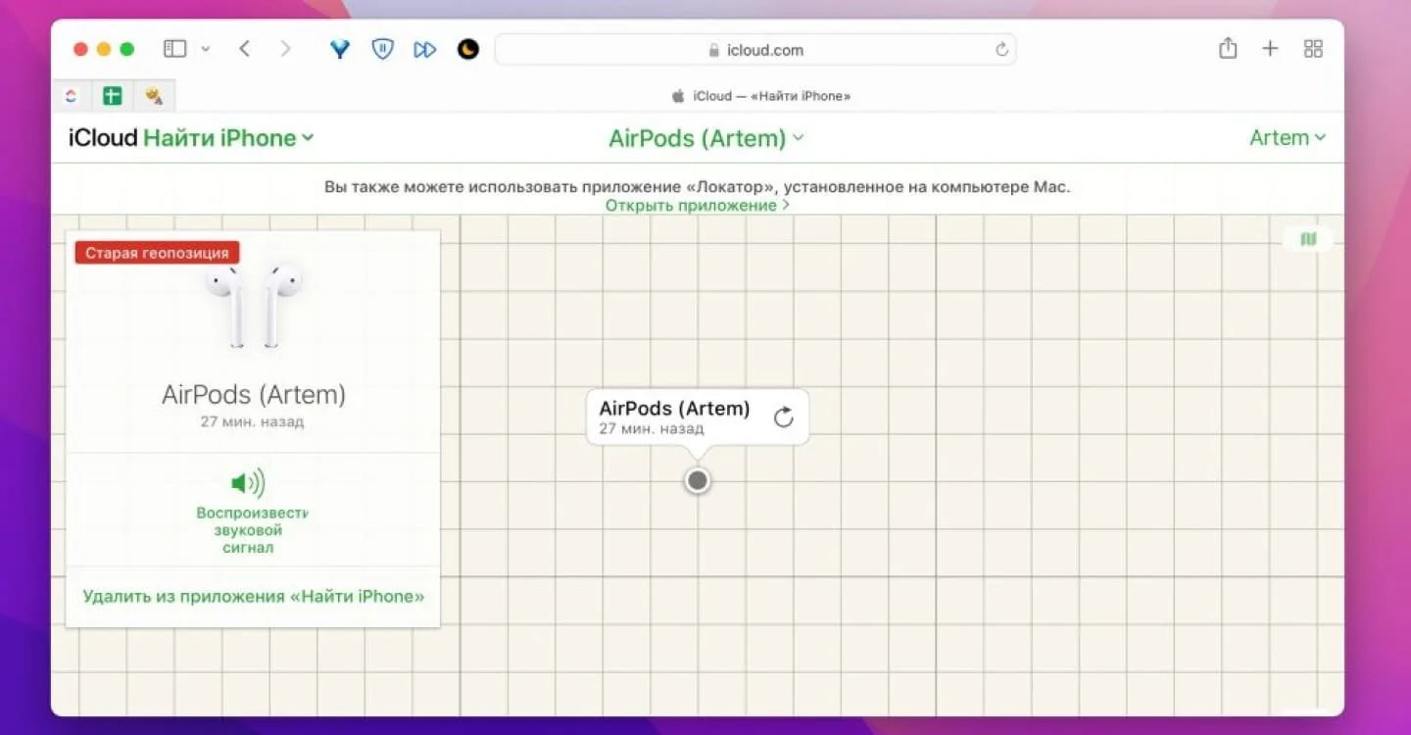1411x735 pixels.
Task: Open the Artem account menu
Action: 1288,138
